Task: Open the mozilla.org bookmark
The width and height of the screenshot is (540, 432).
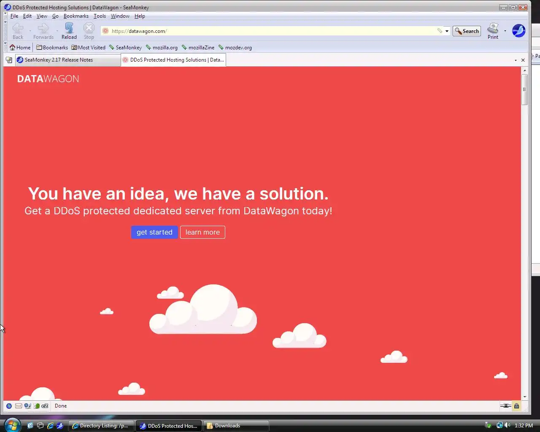Action: click(162, 47)
